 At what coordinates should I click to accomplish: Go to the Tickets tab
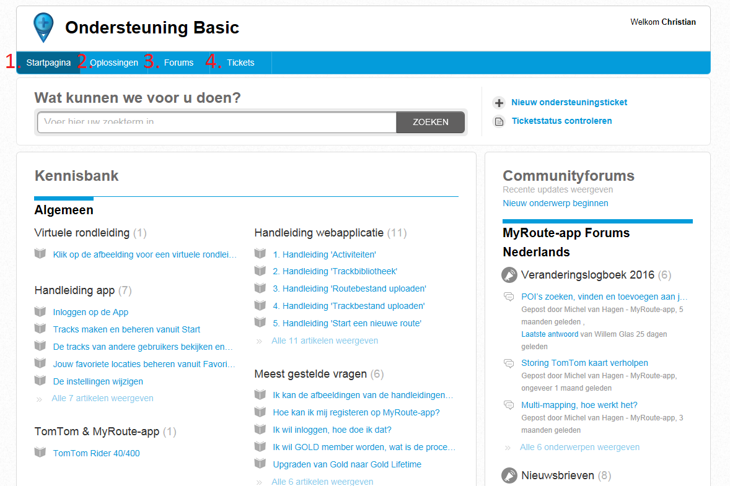click(x=240, y=63)
